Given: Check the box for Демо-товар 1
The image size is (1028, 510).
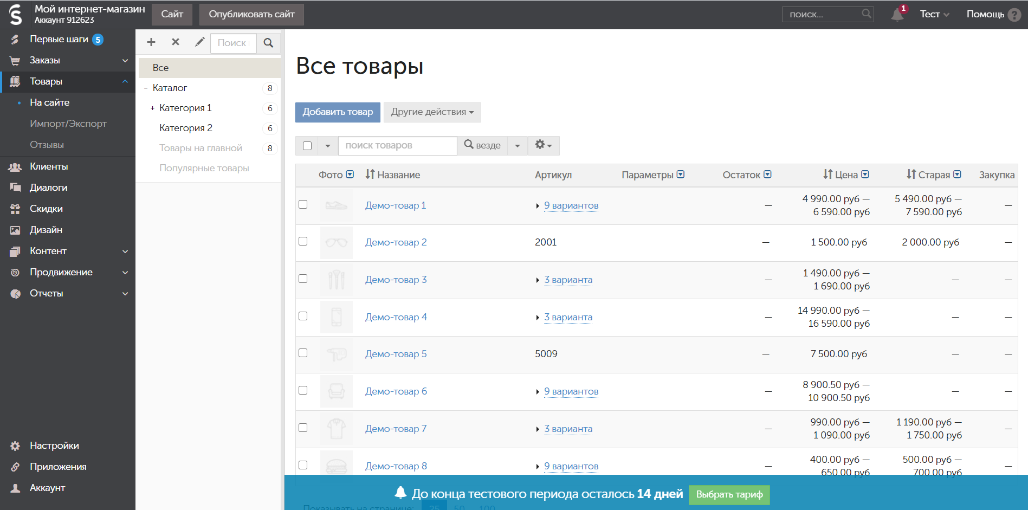Looking at the screenshot, I should (303, 204).
